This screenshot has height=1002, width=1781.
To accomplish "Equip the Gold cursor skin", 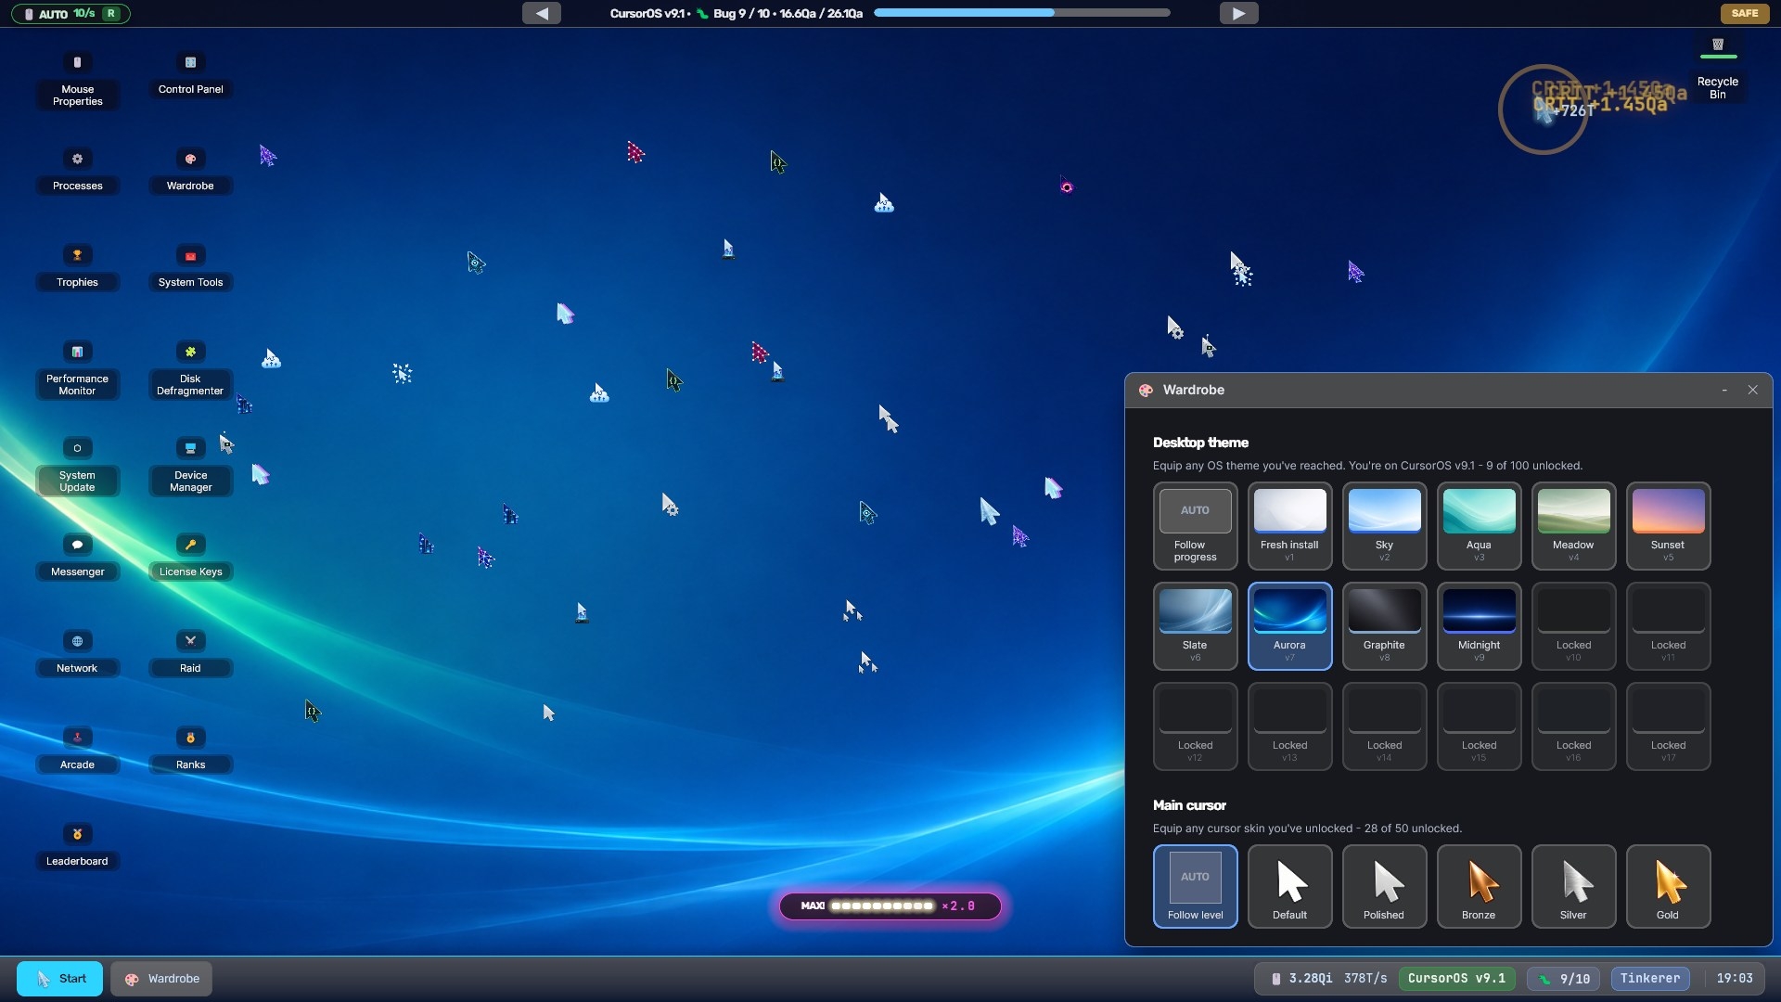I will pyautogui.click(x=1668, y=886).
